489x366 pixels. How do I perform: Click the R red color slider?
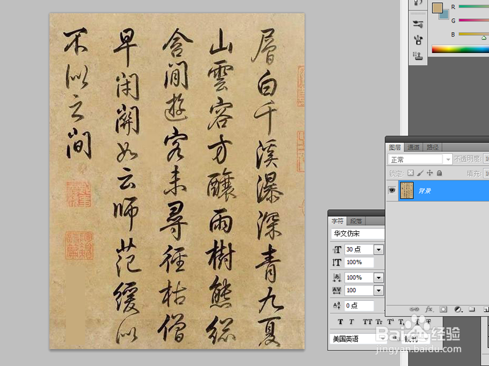(474, 6)
